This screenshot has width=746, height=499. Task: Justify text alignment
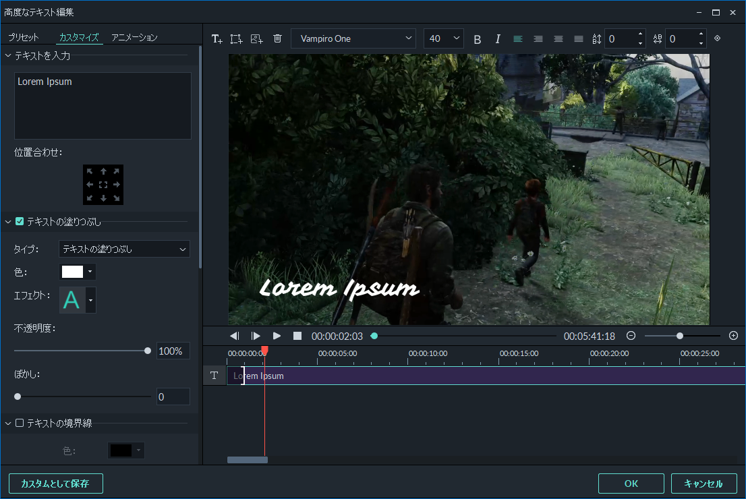pyautogui.click(x=579, y=39)
